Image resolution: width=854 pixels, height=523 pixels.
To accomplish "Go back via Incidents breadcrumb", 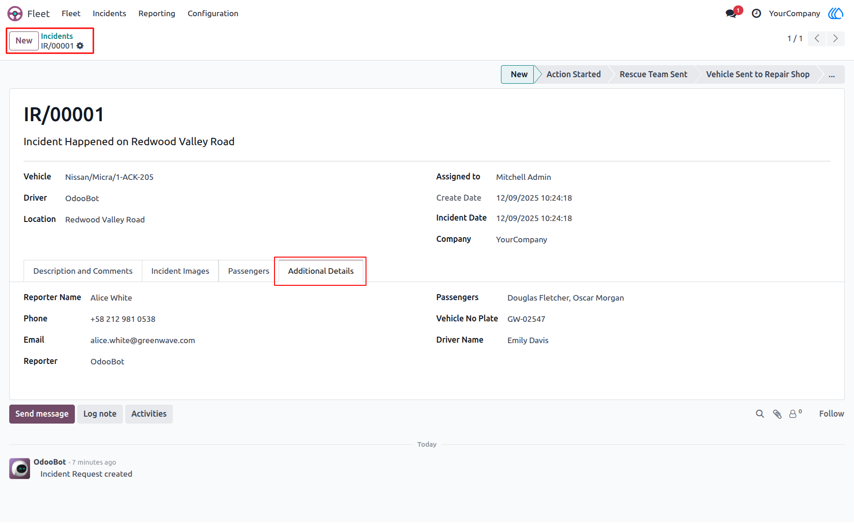I will pyautogui.click(x=57, y=36).
